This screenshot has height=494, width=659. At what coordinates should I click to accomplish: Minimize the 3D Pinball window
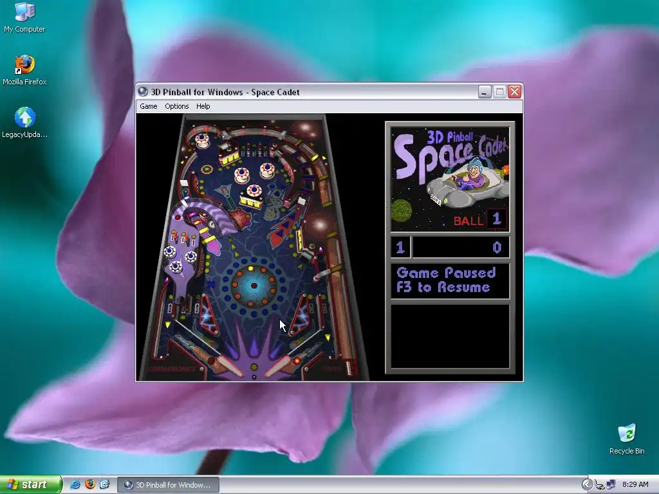coord(485,91)
